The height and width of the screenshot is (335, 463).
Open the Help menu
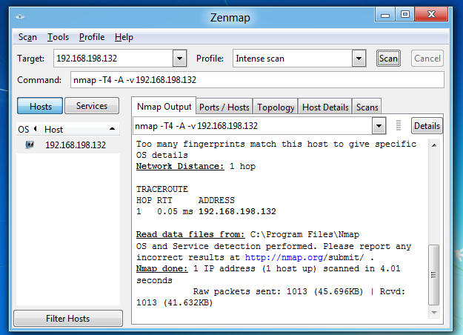click(x=124, y=37)
